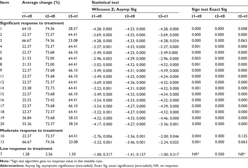Select "Significant response to treatment" section heading
This screenshot has width=248, height=168.
point(32,23)
